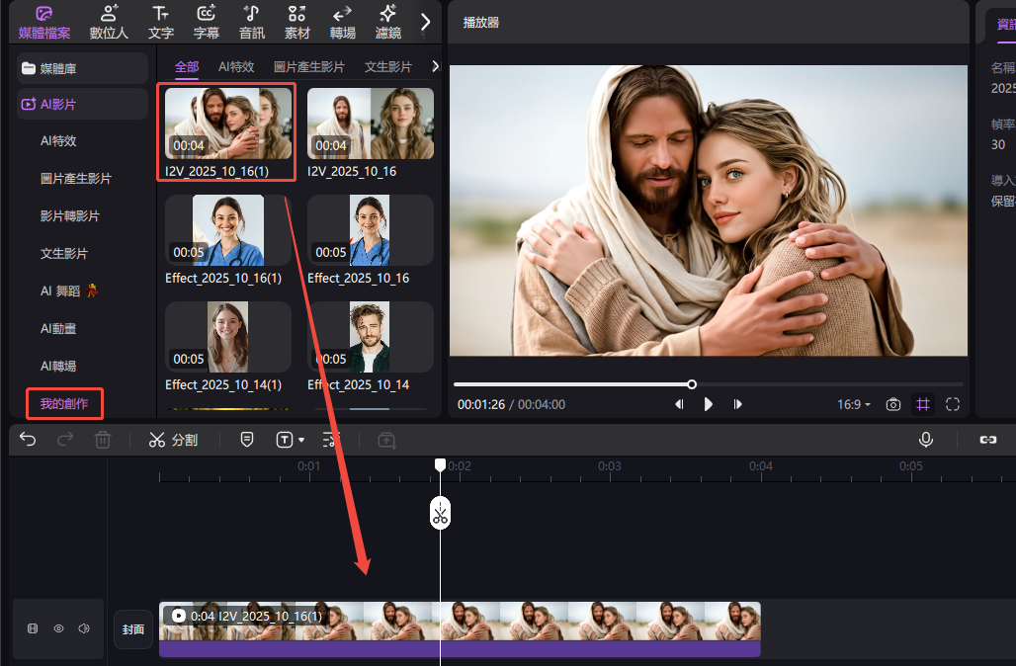Click the link icon in the timeline toolbar
Screen dimensions: 1016x666
[987, 440]
